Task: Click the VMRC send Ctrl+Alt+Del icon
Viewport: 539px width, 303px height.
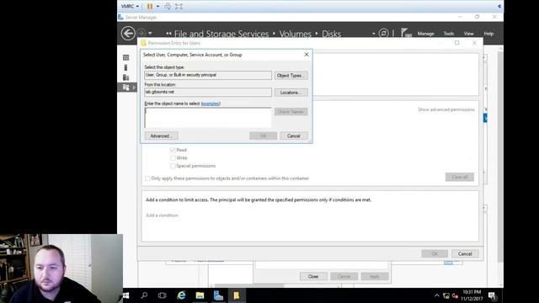Action: (x=168, y=6)
